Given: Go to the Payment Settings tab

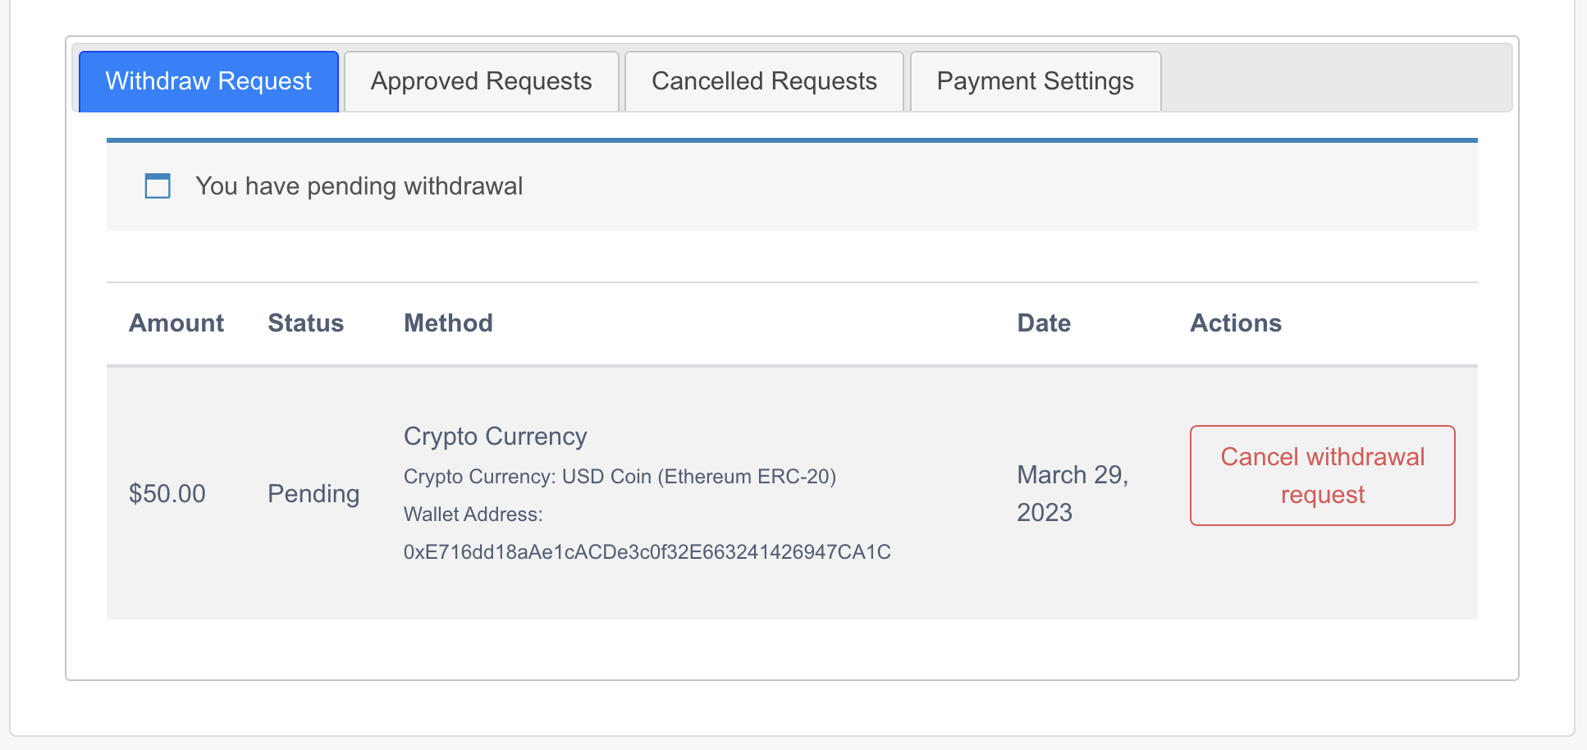Looking at the screenshot, I should coord(1035,81).
